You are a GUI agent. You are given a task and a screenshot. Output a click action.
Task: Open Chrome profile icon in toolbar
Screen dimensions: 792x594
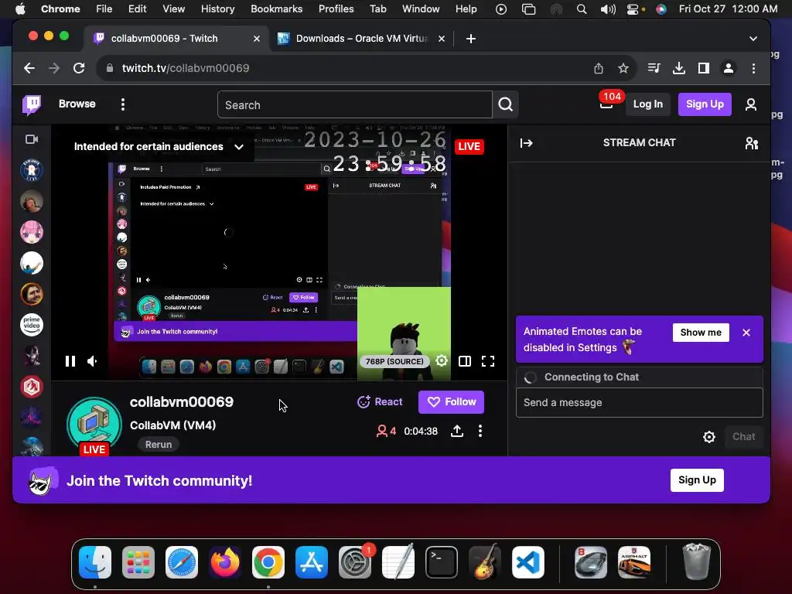pyautogui.click(x=729, y=68)
